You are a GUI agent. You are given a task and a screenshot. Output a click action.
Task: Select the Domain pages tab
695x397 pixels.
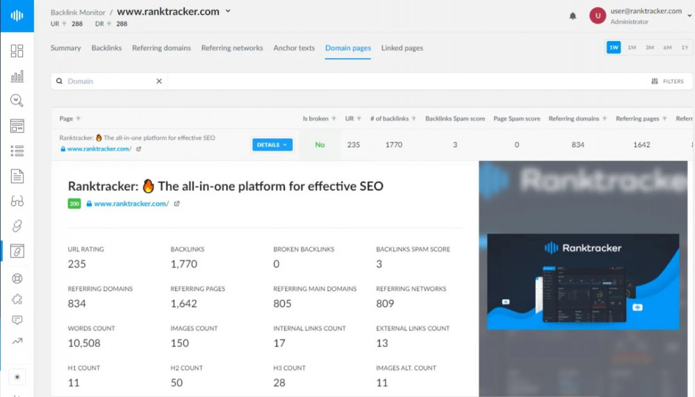[x=348, y=48]
